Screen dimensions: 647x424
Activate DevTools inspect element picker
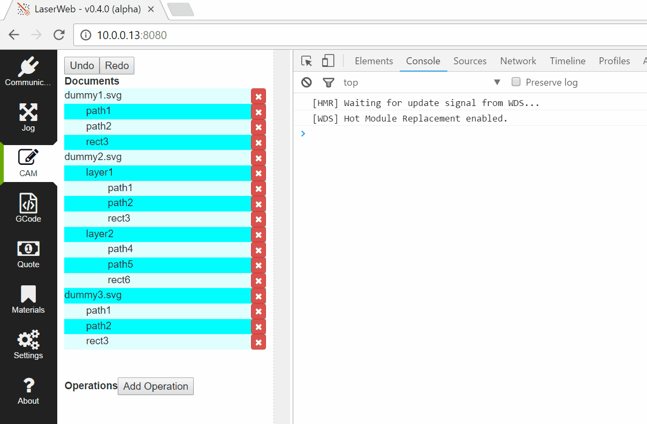tap(307, 61)
